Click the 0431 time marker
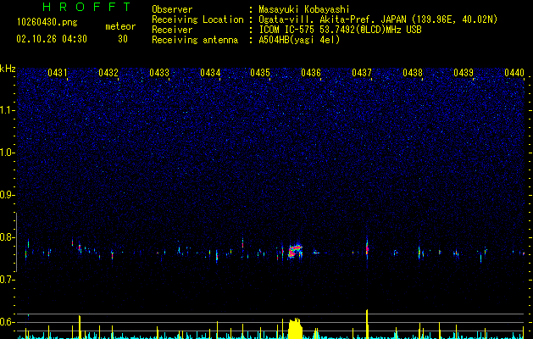Screen dimensions: 533x339 click(x=57, y=73)
